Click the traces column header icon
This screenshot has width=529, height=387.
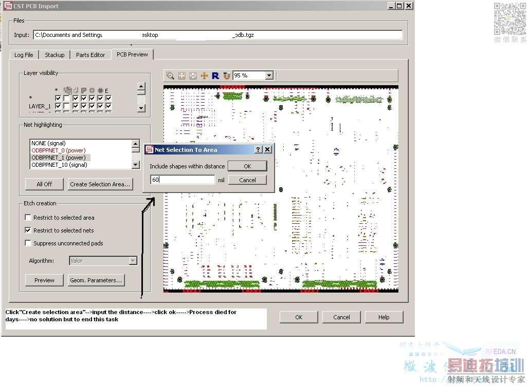click(76, 90)
